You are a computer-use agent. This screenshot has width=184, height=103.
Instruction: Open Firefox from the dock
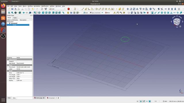[3, 5]
